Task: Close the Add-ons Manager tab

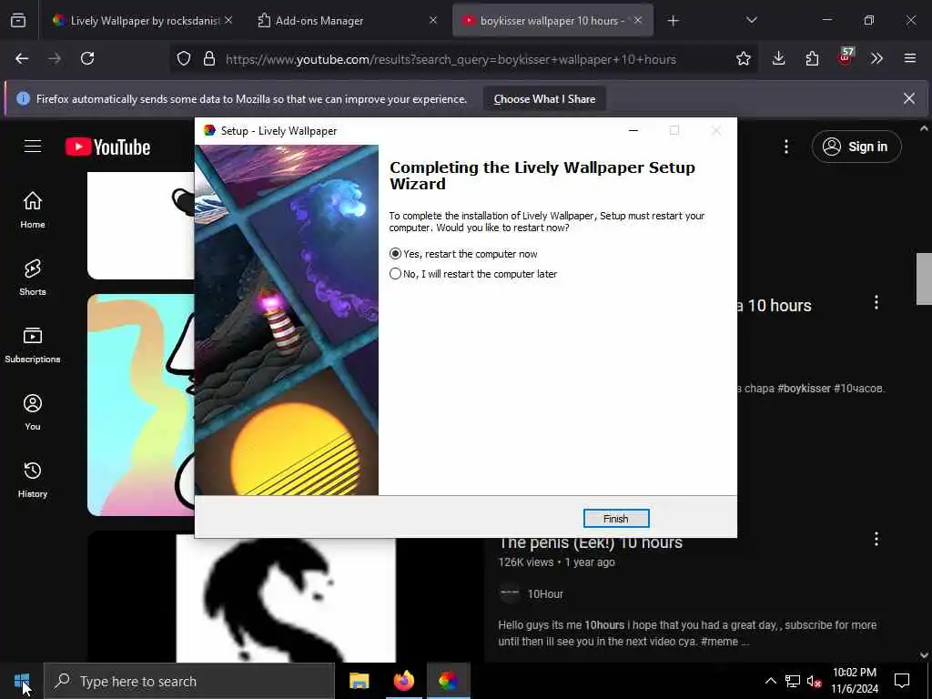Action: point(433,21)
